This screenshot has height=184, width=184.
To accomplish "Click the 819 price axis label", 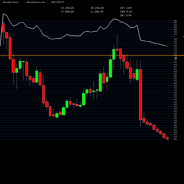I will tap(175, 43).
